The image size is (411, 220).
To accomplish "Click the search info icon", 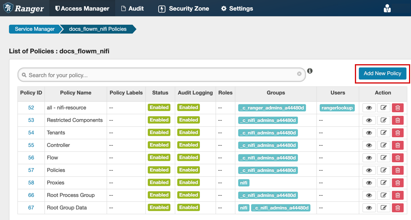I will (x=310, y=71).
